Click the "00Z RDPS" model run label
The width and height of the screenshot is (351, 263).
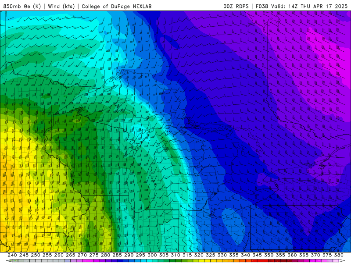(x=236, y=6)
